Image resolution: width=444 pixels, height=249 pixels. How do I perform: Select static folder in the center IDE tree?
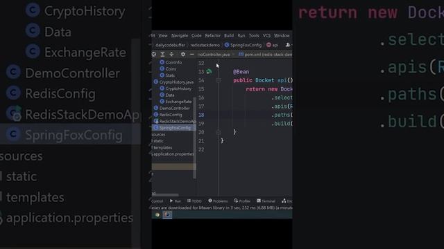157,141
